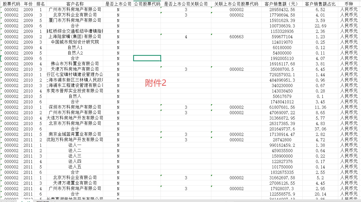Select the 股票代码 column header cell
Screen dimensions: 361x202
pos(11,4)
